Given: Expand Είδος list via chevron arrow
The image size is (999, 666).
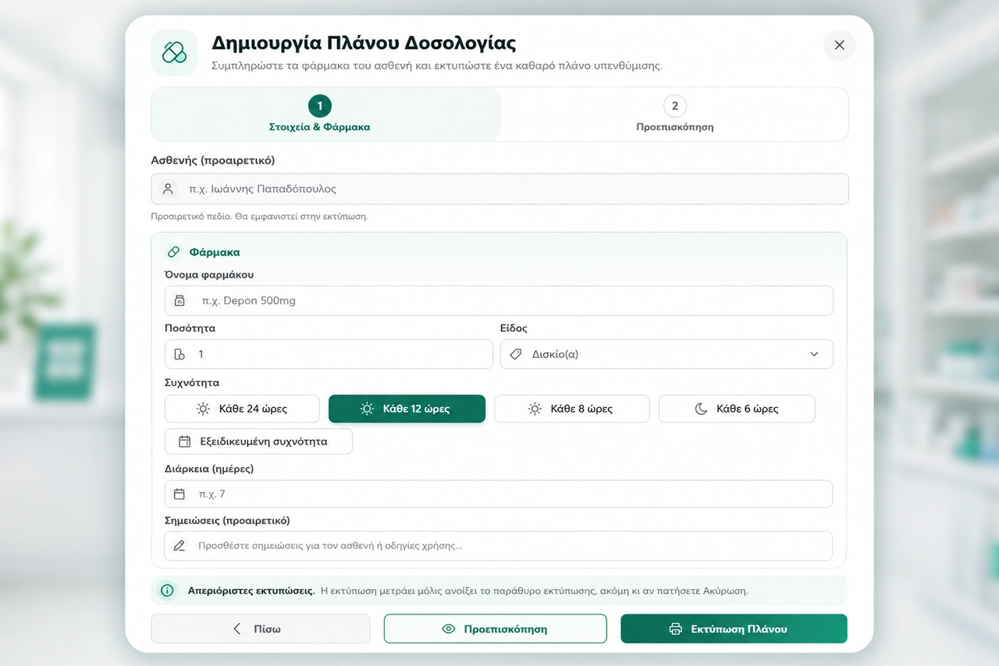Looking at the screenshot, I should (814, 354).
